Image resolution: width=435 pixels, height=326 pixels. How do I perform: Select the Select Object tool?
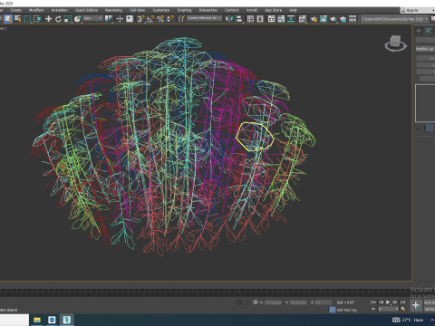[x=8, y=19]
